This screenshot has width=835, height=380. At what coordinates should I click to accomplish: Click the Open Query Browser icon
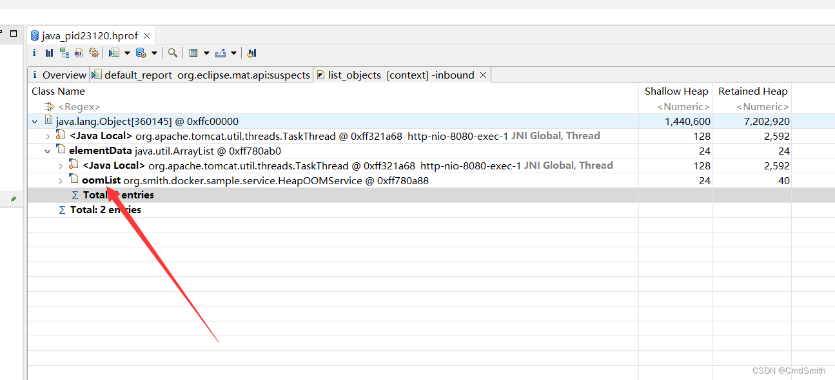pos(141,53)
